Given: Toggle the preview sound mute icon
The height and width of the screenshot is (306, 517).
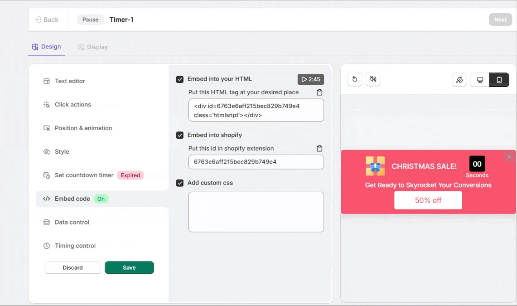Looking at the screenshot, I should (373, 79).
